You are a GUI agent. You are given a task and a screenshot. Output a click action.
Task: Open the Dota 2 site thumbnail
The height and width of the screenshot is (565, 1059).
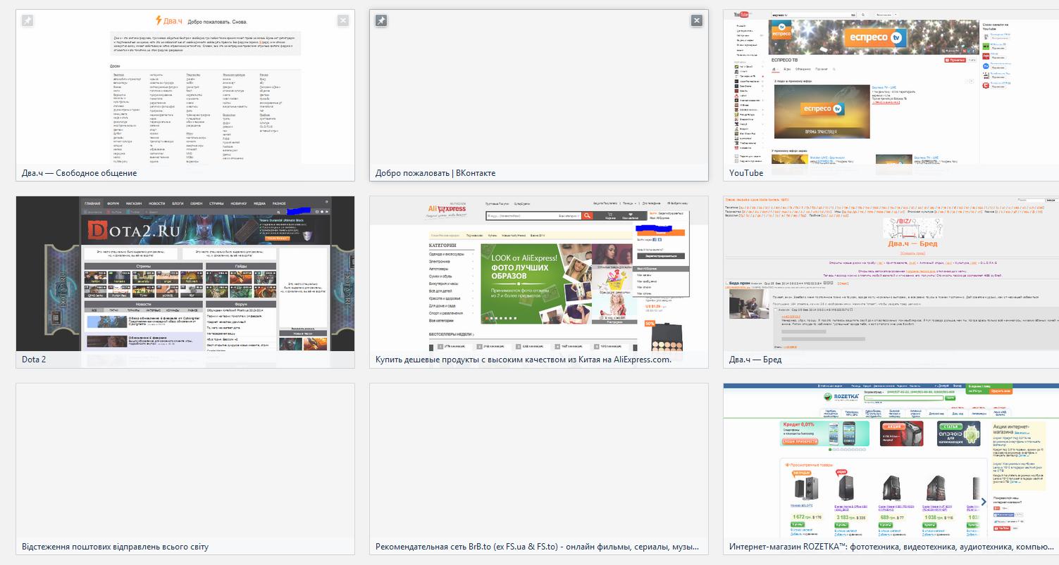click(x=185, y=273)
